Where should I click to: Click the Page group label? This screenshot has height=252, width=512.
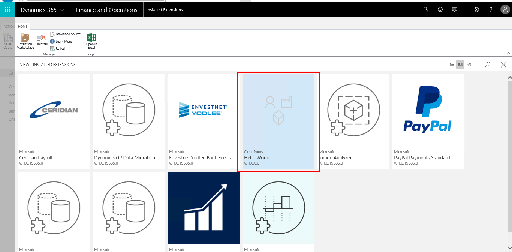pos(91,54)
